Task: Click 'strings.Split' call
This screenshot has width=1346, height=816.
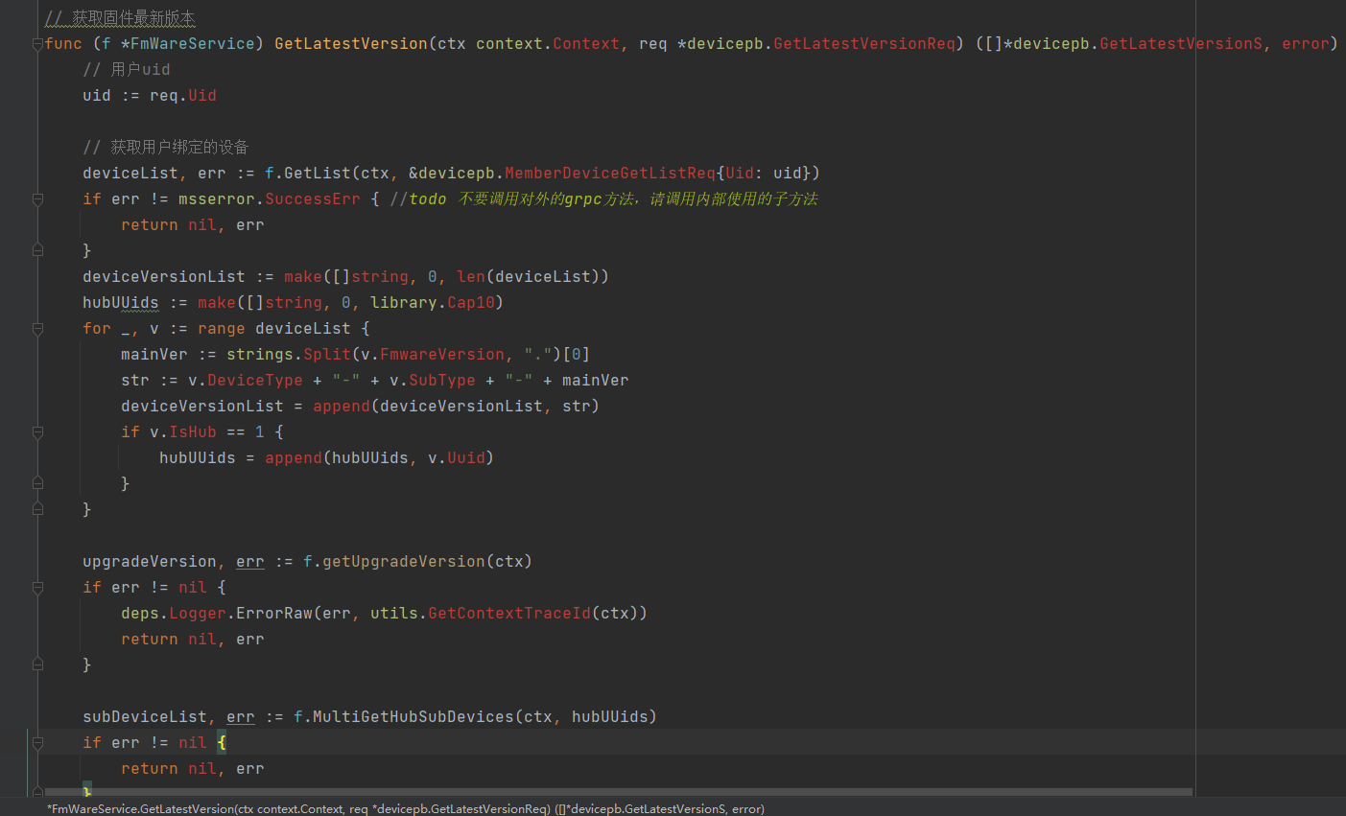Action: [x=289, y=355]
